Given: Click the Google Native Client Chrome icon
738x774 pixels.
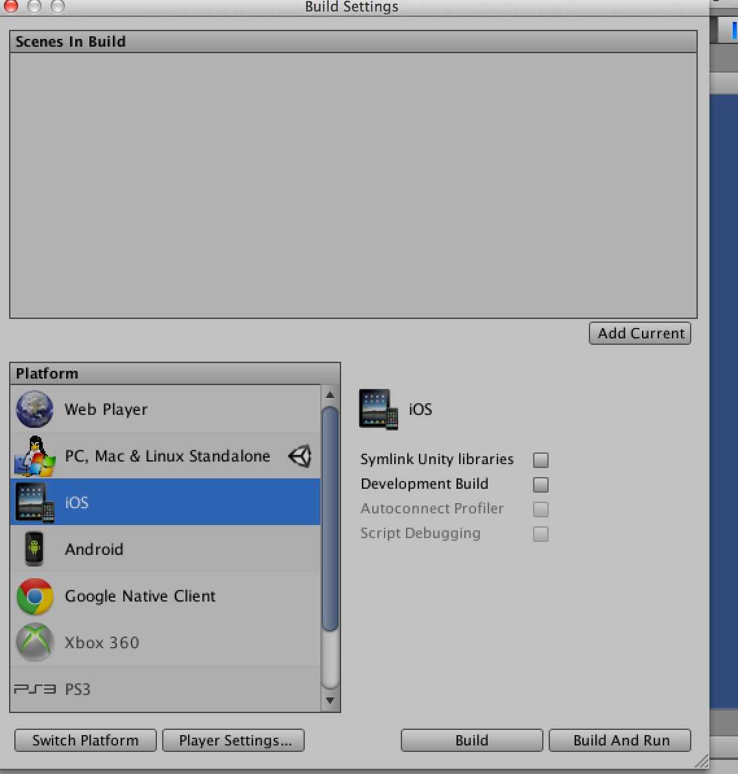Looking at the screenshot, I should pos(34,596).
